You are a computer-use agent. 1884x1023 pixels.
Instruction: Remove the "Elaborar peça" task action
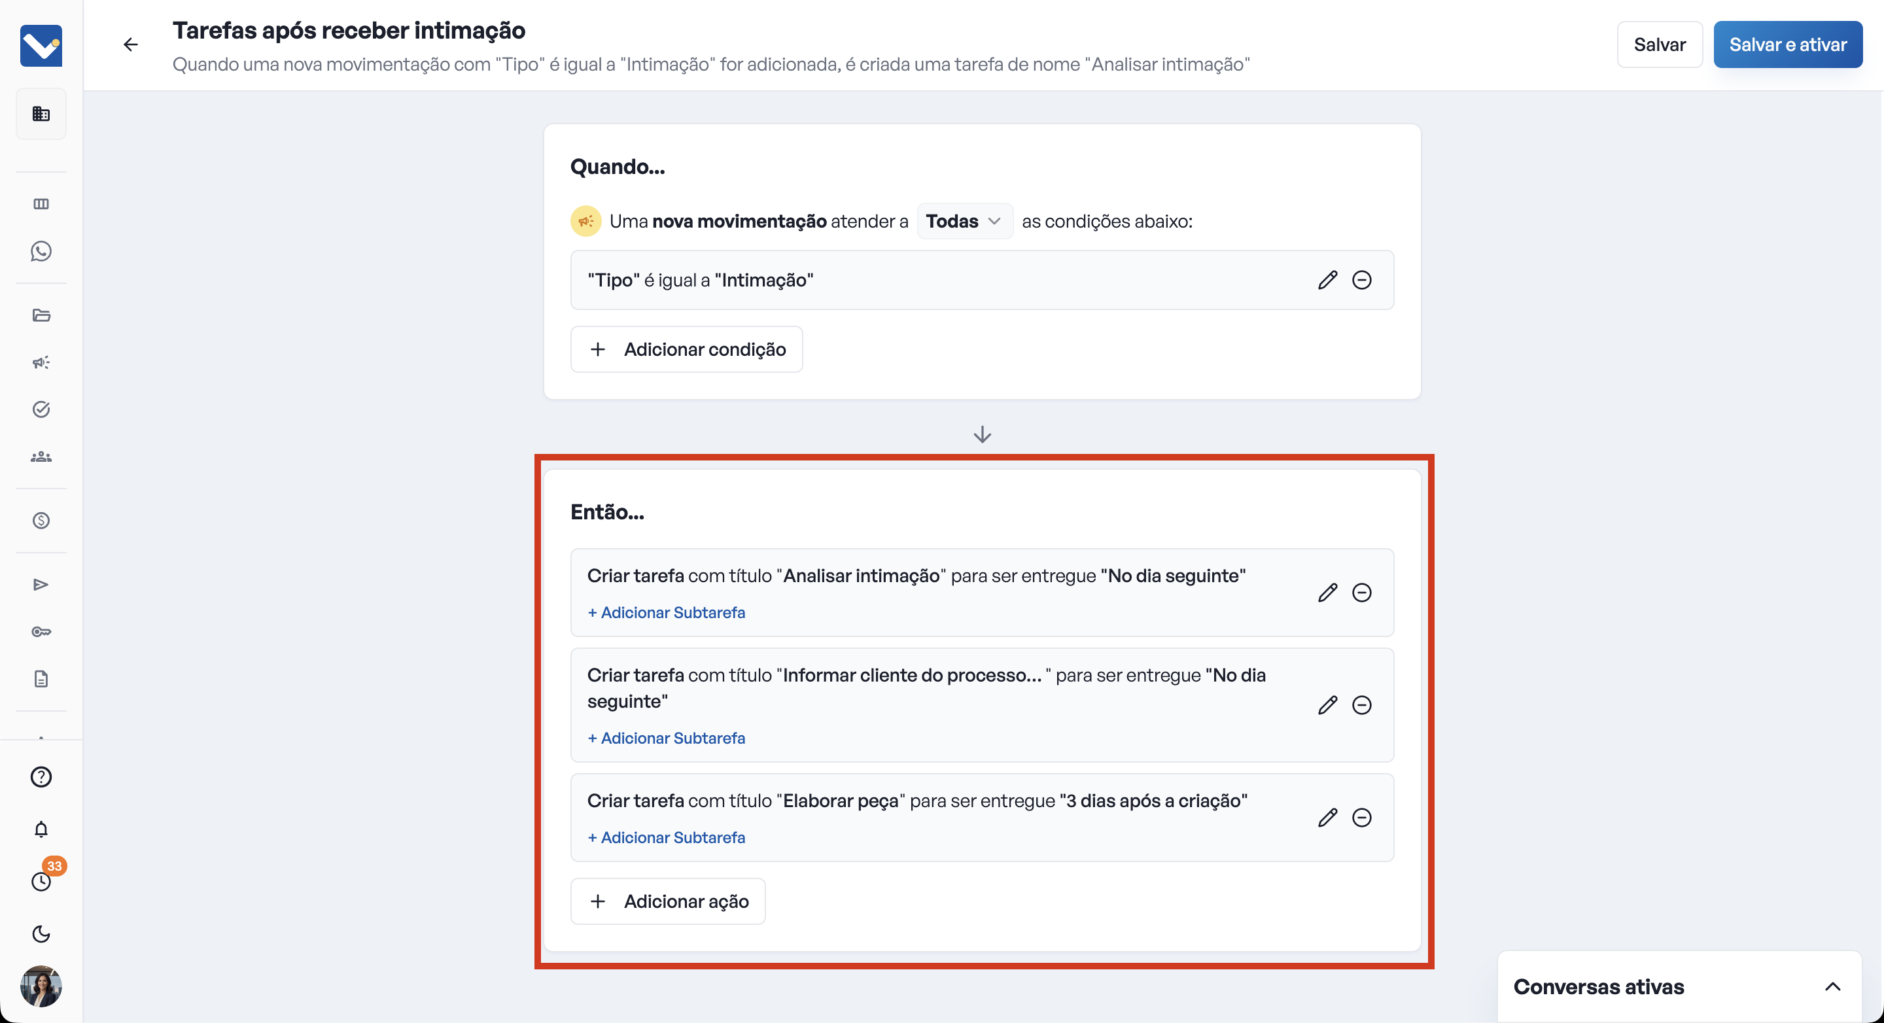pos(1362,818)
